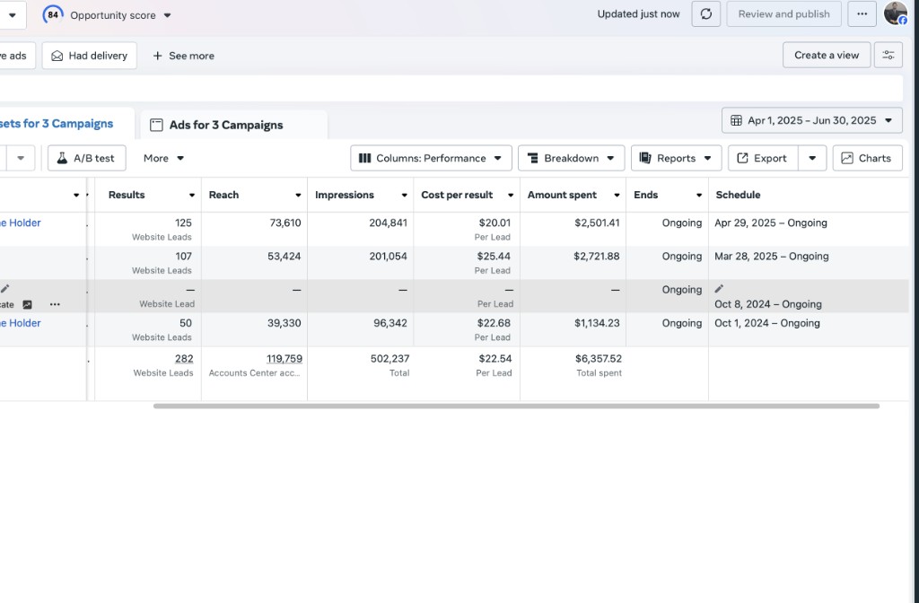The image size is (919, 603).
Task: Open the Amount spent column arrow
Action: coord(616,195)
